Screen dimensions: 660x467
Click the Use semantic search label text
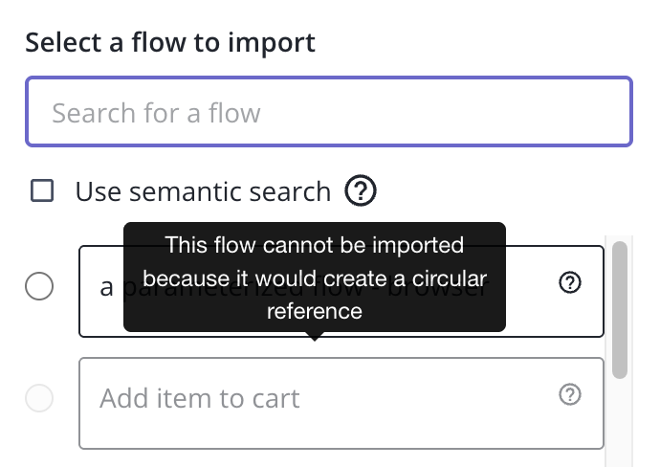203,191
